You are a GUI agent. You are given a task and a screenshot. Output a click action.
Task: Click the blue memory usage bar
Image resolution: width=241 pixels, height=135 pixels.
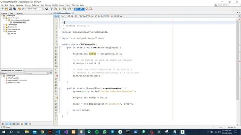coord(79,9)
